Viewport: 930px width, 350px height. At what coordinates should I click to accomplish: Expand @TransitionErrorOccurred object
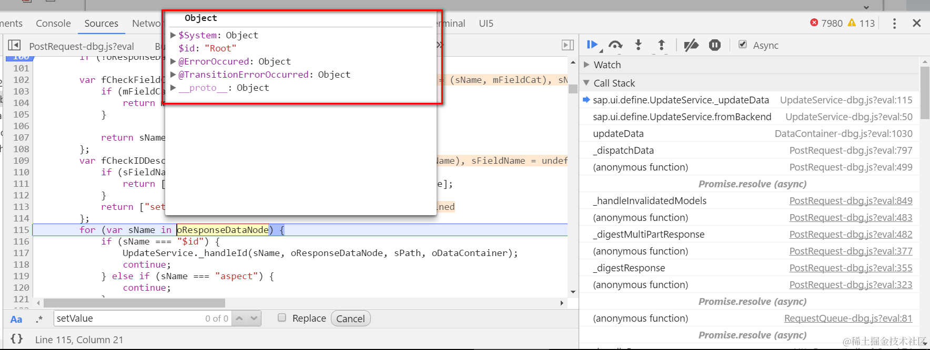[173, 75]
